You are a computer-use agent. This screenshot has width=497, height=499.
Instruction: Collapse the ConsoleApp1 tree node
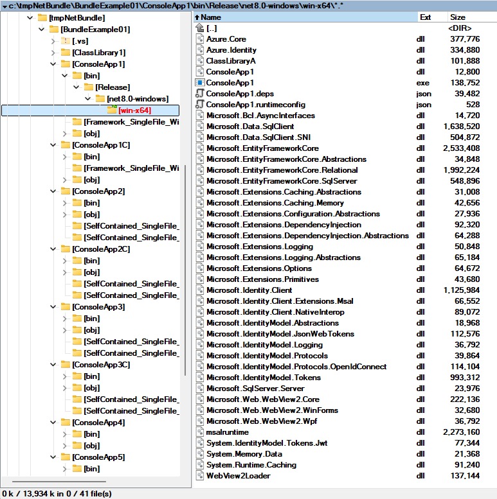53,64
